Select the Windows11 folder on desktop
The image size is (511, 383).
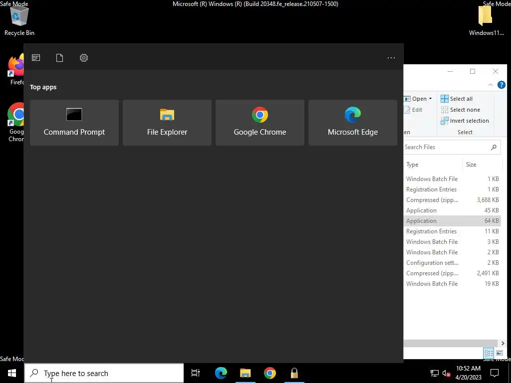tap(486, 21)
